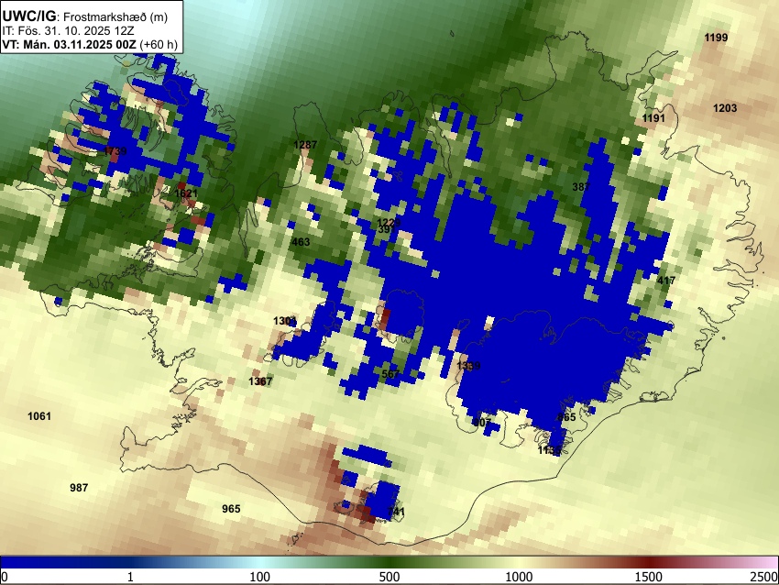Click the map value 387
The image size is (779, 585).
point(581,187)
